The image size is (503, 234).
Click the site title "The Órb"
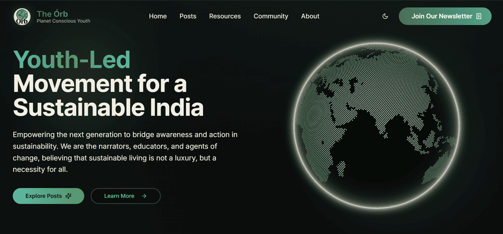coord(52,13)
